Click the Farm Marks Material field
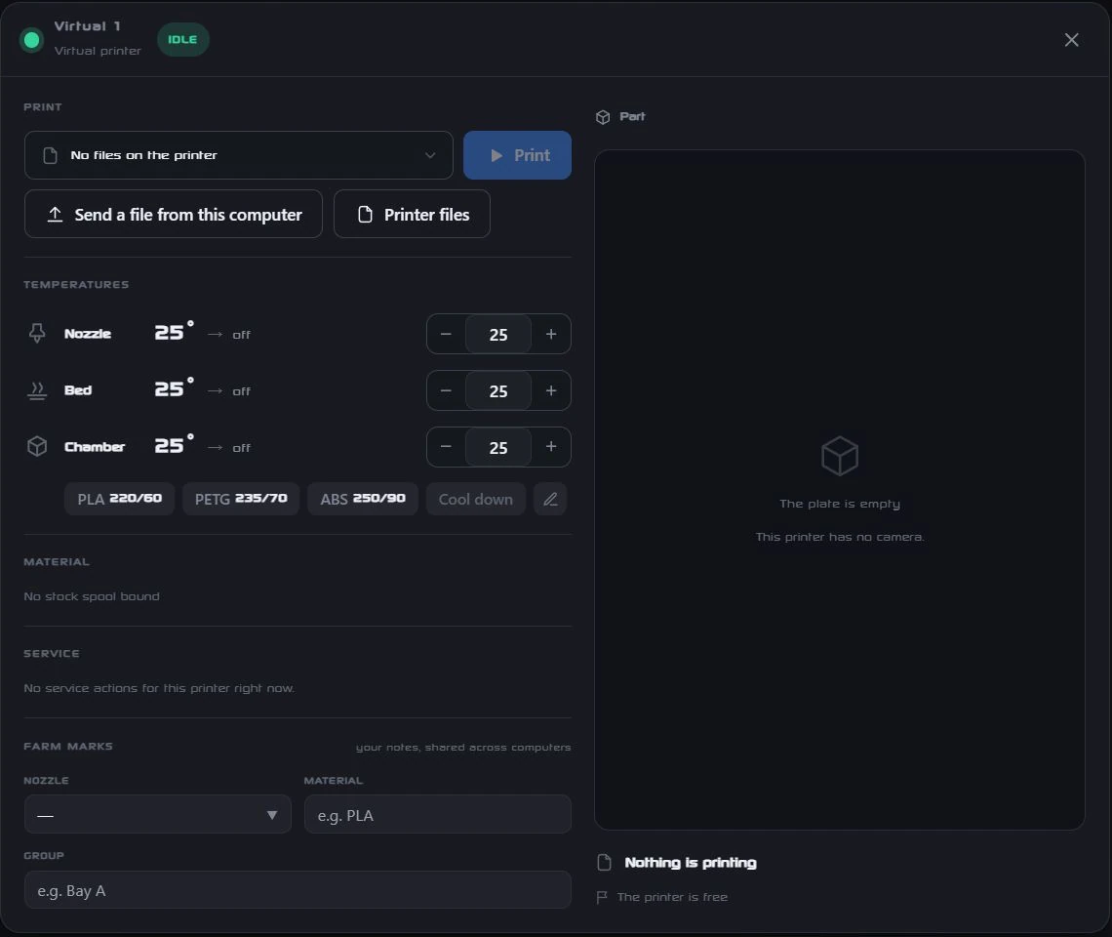 click(438, 814)
